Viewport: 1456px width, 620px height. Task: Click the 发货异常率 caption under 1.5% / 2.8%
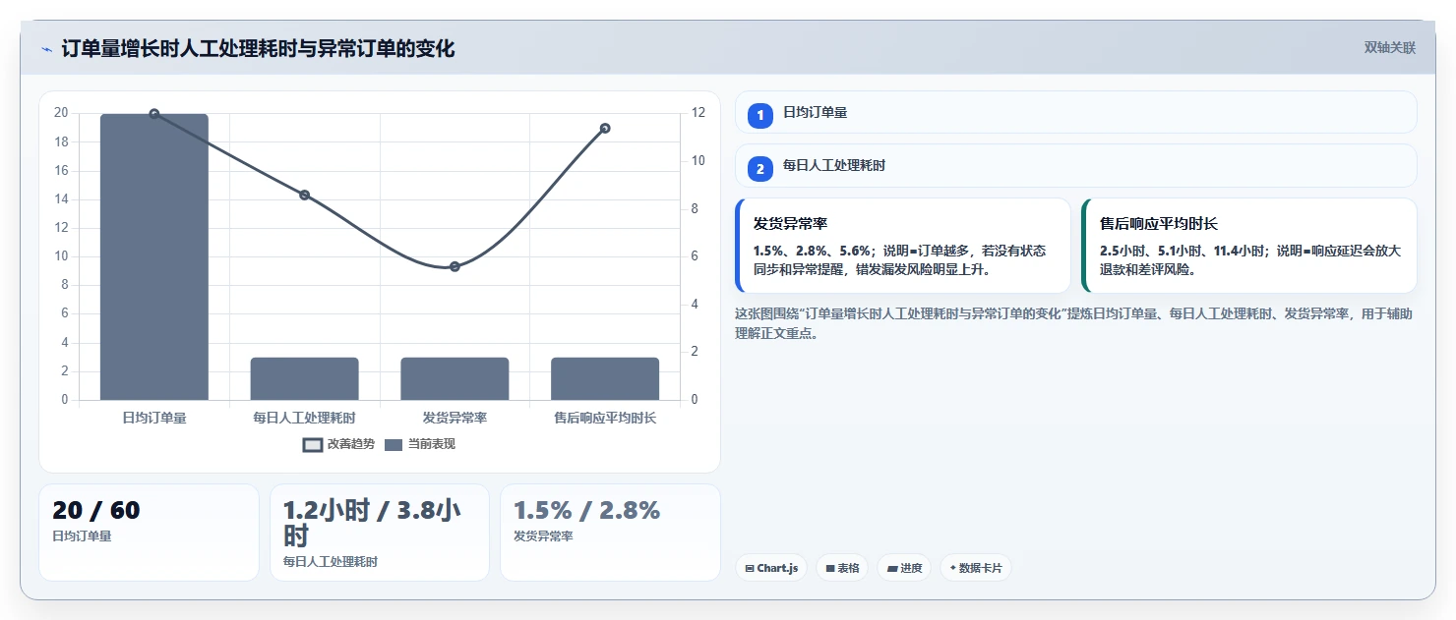click(543, 536)
